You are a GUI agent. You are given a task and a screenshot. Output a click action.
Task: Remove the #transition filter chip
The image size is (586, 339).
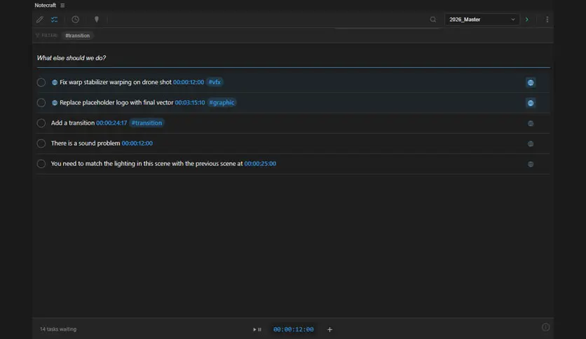pos(77,36)
